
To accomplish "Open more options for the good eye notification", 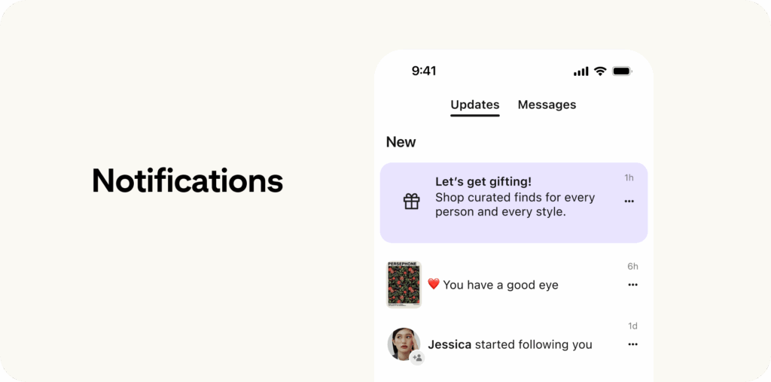I will click(632, 285).
